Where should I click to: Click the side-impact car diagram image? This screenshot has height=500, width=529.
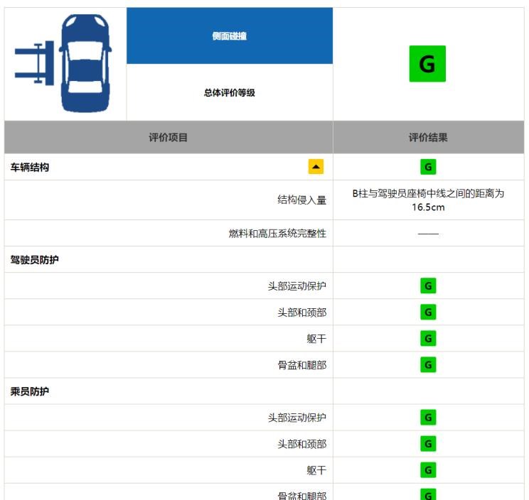pos(63,63)
